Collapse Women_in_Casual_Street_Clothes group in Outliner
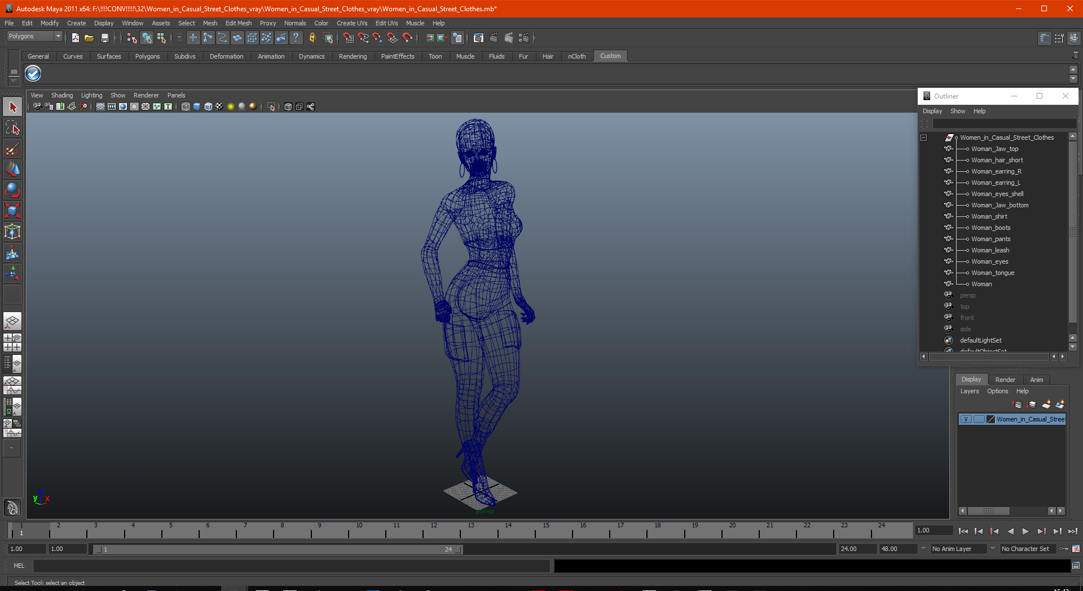This screenshot has width=1083, height=591. (923, 137)
